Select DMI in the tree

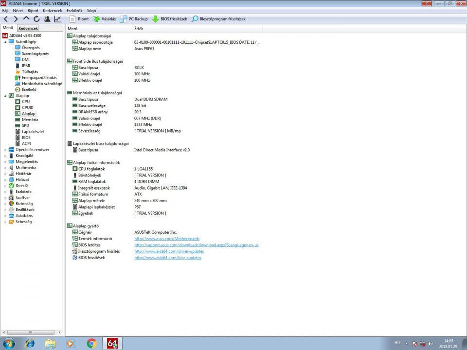[22, 59]
